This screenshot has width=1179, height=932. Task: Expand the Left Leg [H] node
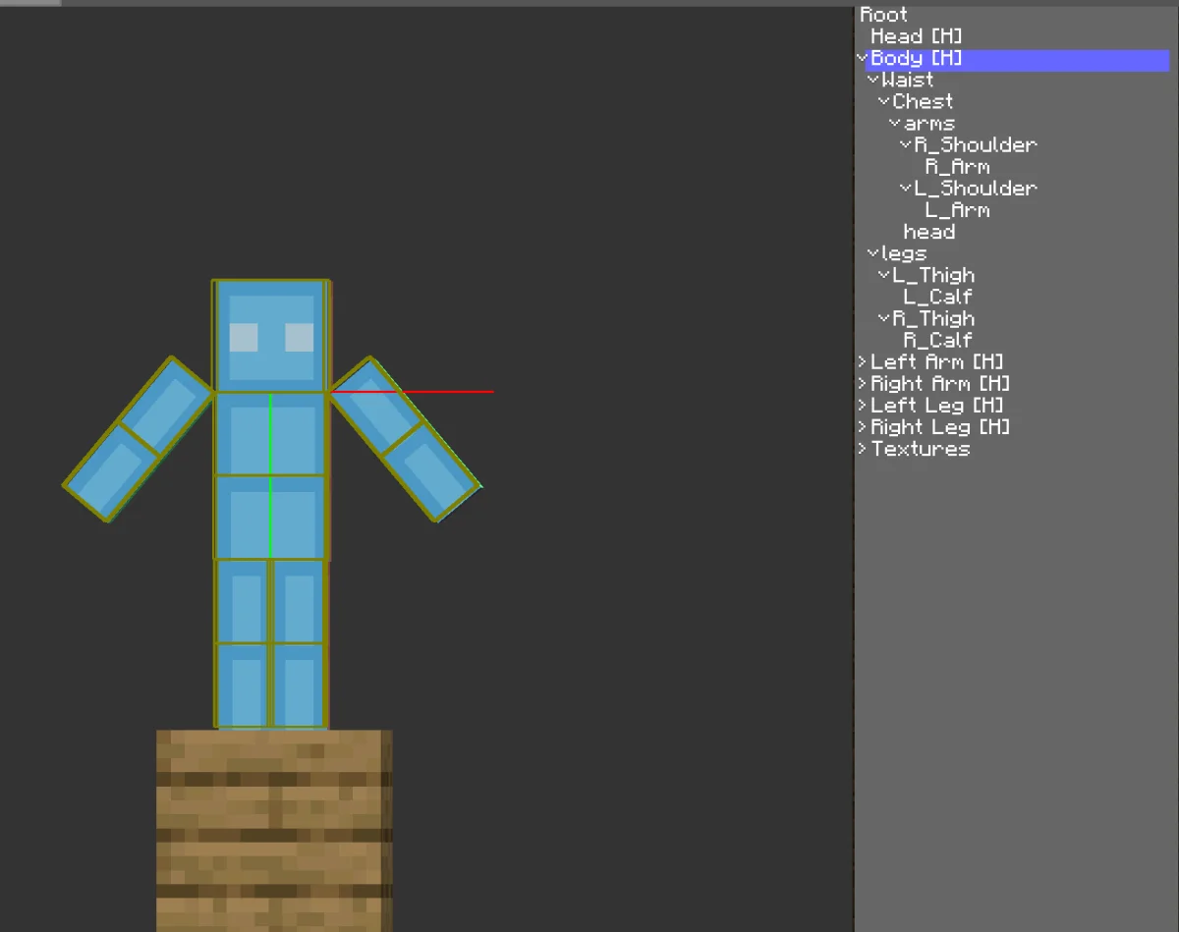863,406
